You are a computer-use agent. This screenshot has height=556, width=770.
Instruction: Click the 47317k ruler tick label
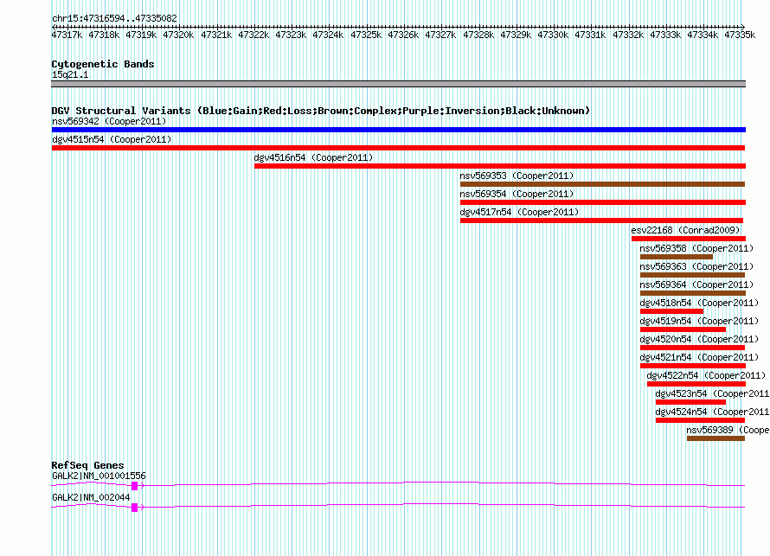(x=67, y=35)
